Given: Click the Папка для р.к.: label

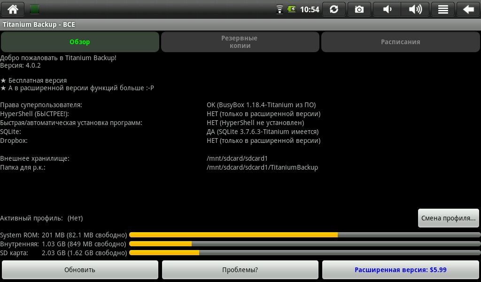Looking at the screenshot, I should (x=23, y=167).
